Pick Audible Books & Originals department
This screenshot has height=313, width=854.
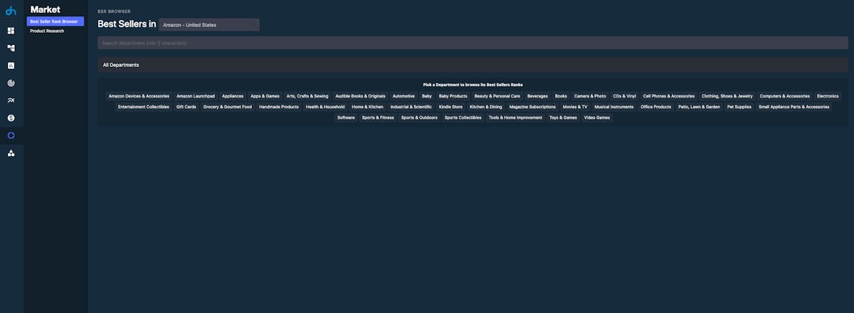pos(360,96)
